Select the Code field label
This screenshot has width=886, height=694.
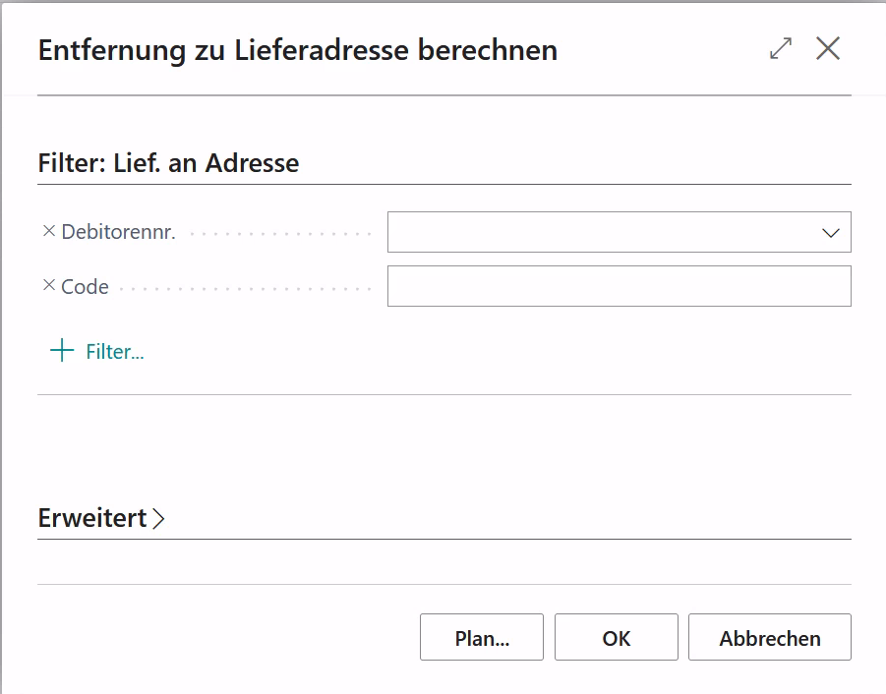[85, 287]
